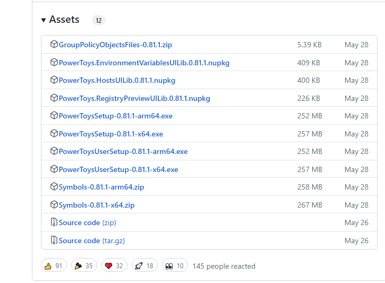Download GroupPolicyObjectsFiles-0.81.1.zip
The image size is (385, 283).
[115, 45]
